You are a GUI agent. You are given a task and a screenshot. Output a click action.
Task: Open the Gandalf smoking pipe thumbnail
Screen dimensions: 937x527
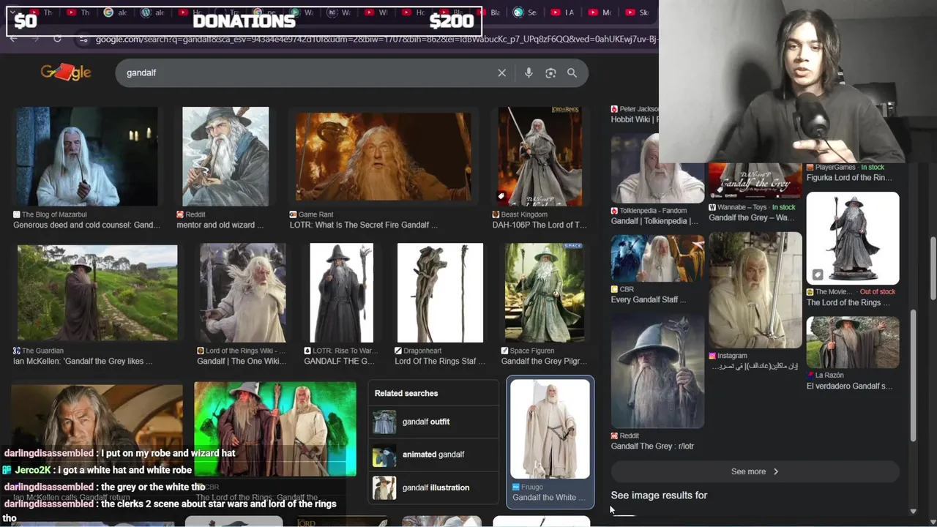coord(86,157)
